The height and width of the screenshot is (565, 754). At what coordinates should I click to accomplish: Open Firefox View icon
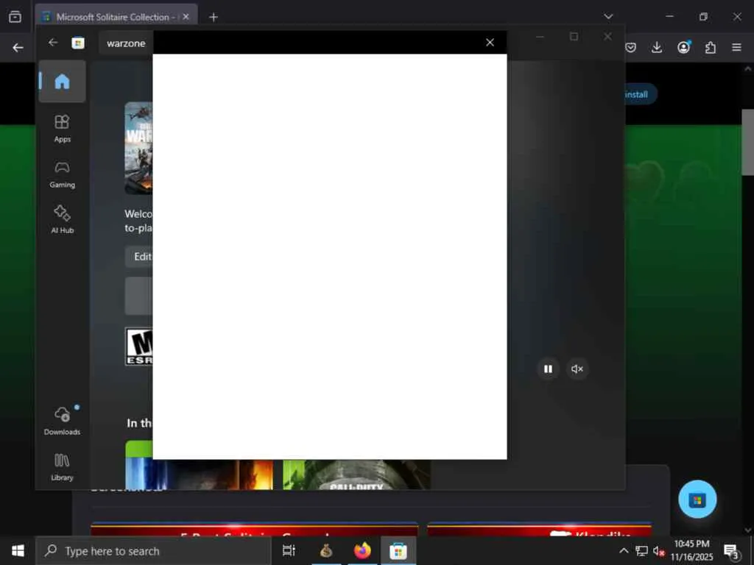(15, 17)
